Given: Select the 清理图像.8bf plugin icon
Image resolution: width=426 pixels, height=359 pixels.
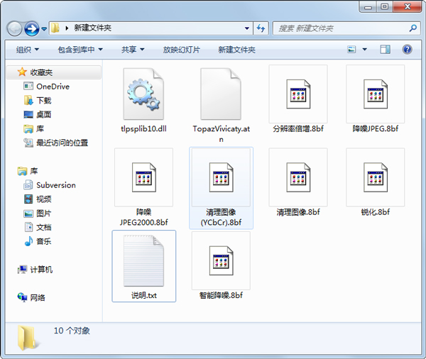Looking at the screenshot, I should click(x=298, y=177).
